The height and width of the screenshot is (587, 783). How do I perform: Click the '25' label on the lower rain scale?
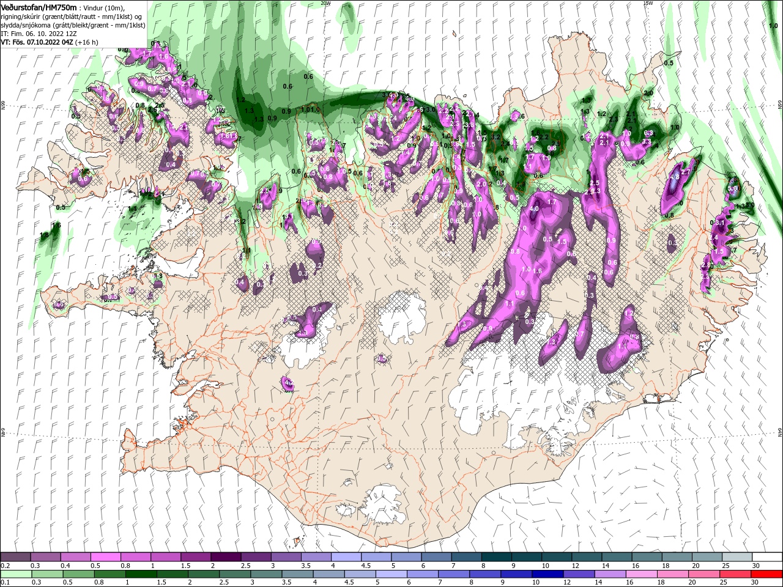[x=724, y=582]
